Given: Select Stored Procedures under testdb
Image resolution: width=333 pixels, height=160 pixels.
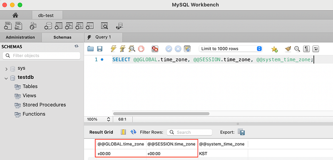Looking at the screenshot, I should pos(44,105).
